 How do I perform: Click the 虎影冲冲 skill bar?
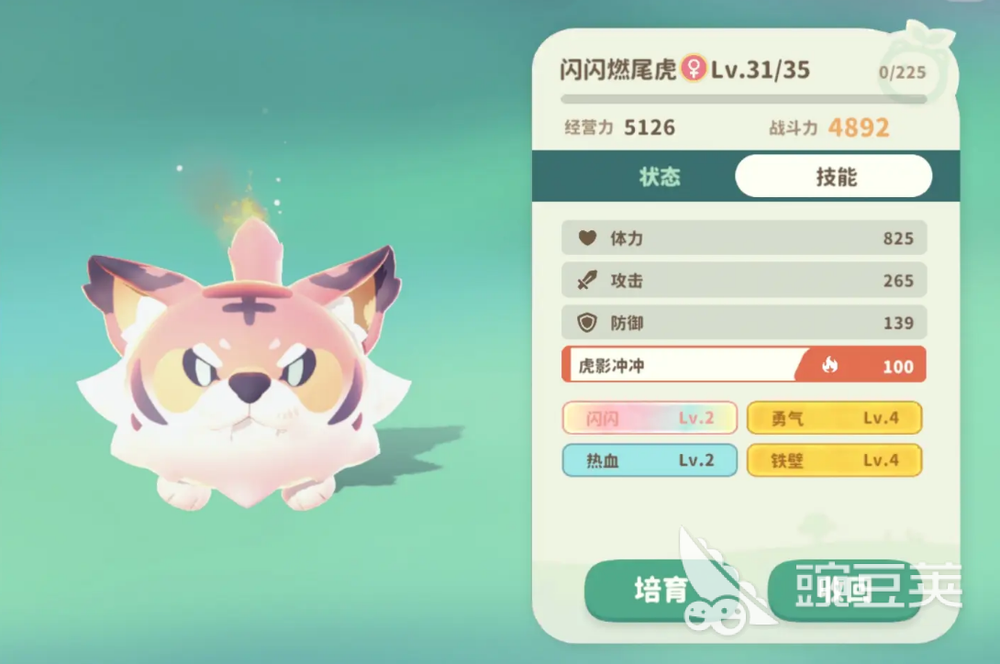click(x=744, y=365)
